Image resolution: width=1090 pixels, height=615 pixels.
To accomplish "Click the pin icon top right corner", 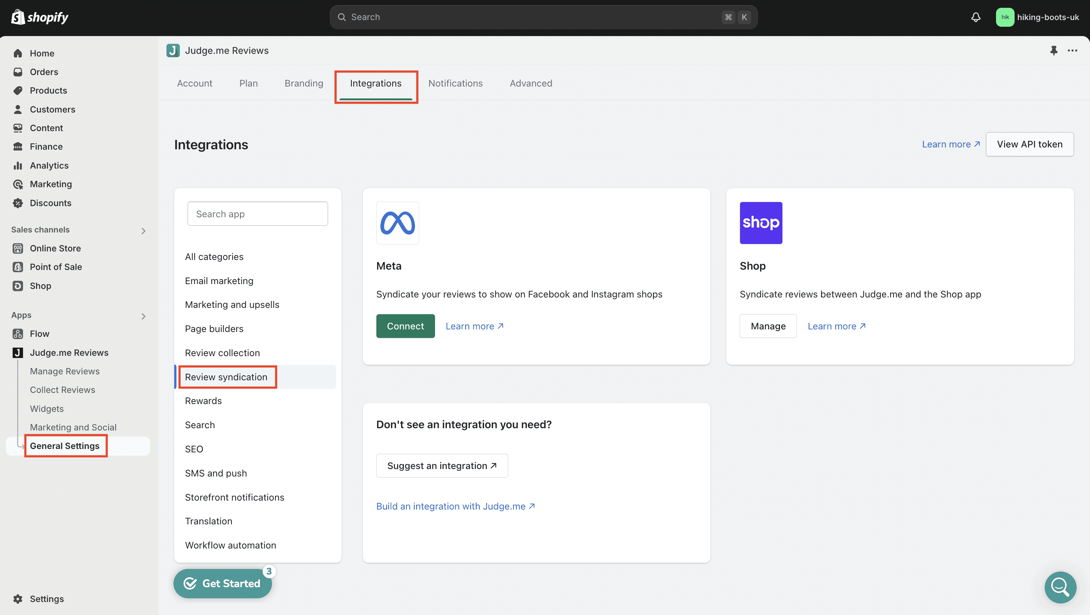I will (x=1054, y=50).
